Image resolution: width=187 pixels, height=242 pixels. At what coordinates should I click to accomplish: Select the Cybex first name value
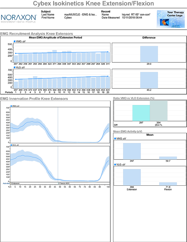pos(68,18)
